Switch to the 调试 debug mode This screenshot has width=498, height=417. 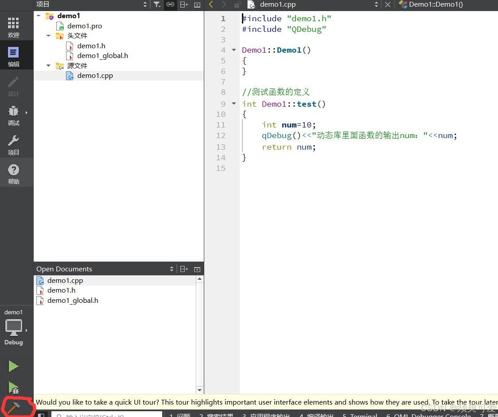tap(13, 115)
